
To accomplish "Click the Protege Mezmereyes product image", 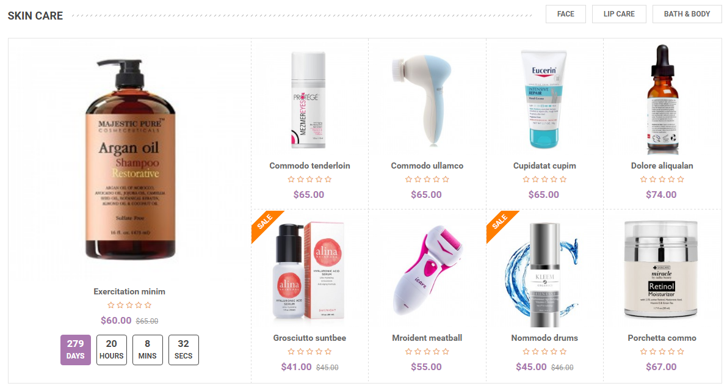I will [x=309, y=100].
